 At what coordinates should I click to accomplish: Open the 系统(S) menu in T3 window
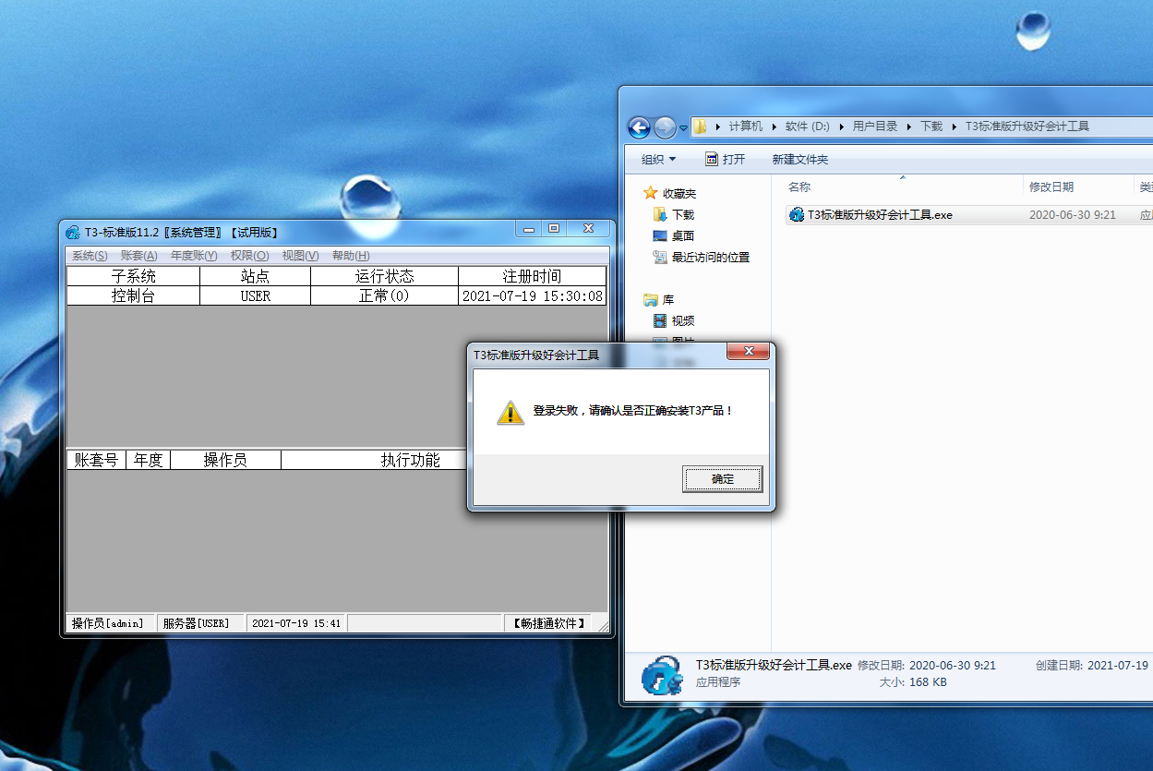click(90, 256)
